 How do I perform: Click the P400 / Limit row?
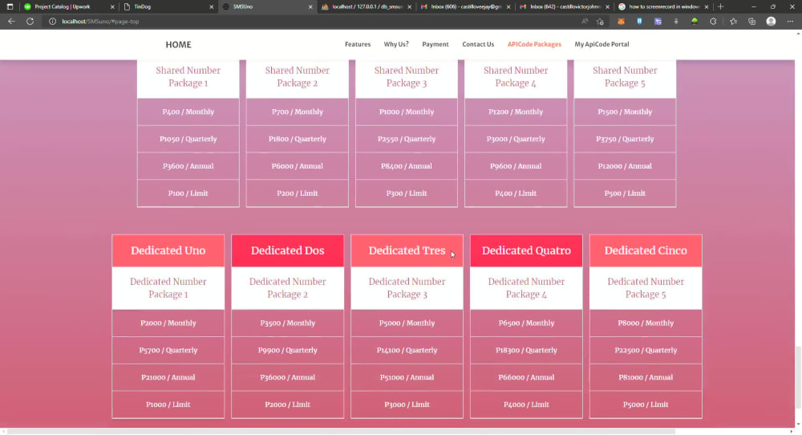point(516,193)
